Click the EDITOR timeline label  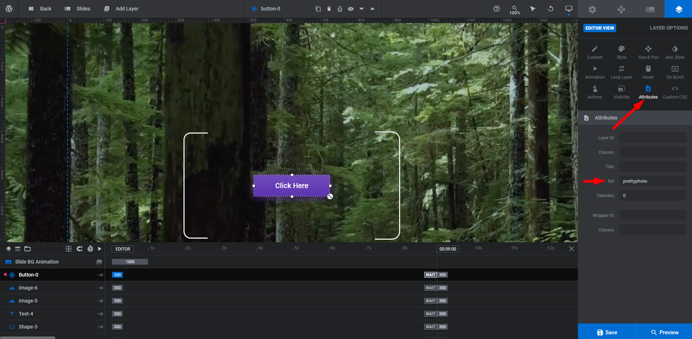(123, 249)
